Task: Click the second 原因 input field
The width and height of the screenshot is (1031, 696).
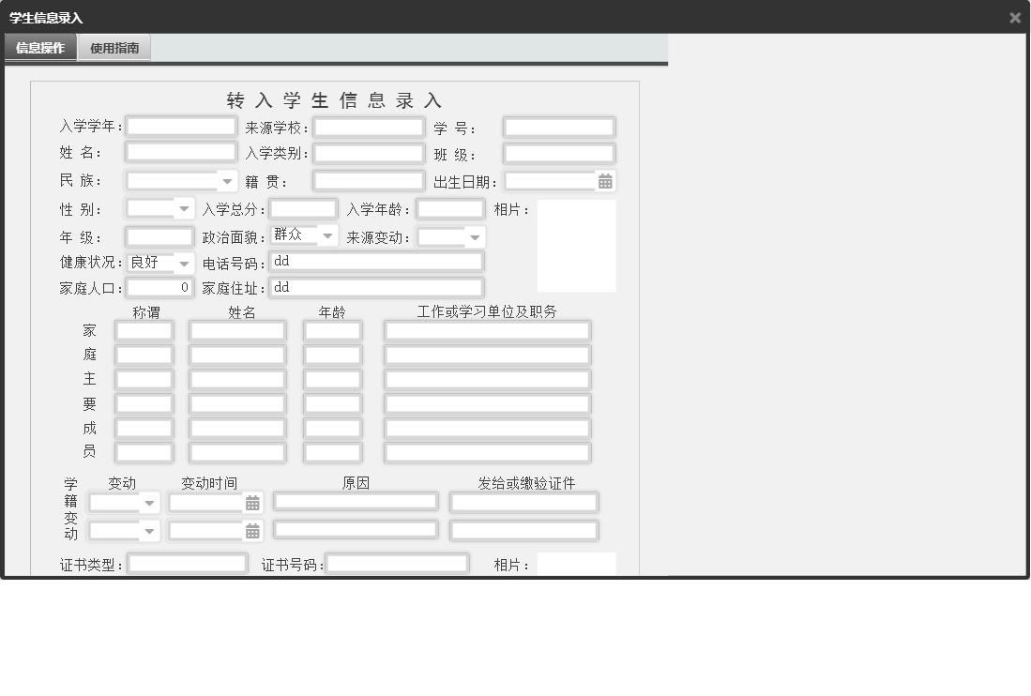Action: point(356,530)
